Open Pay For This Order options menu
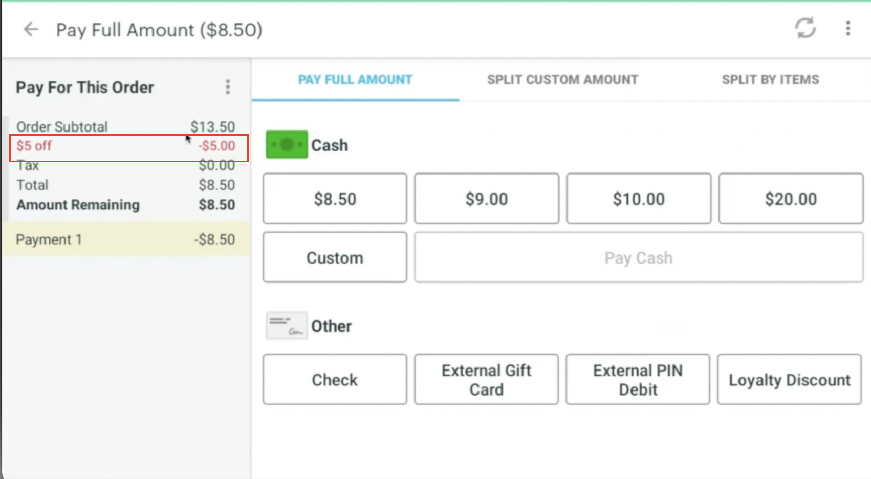This screenshot has height=479, width=871. [x=228, y=87]
